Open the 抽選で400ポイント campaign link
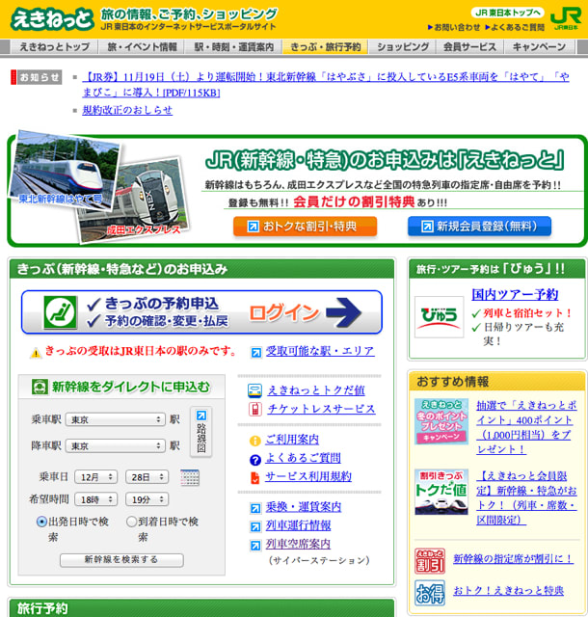The width and height of the screenshot is (588, 617). [526, 427]
